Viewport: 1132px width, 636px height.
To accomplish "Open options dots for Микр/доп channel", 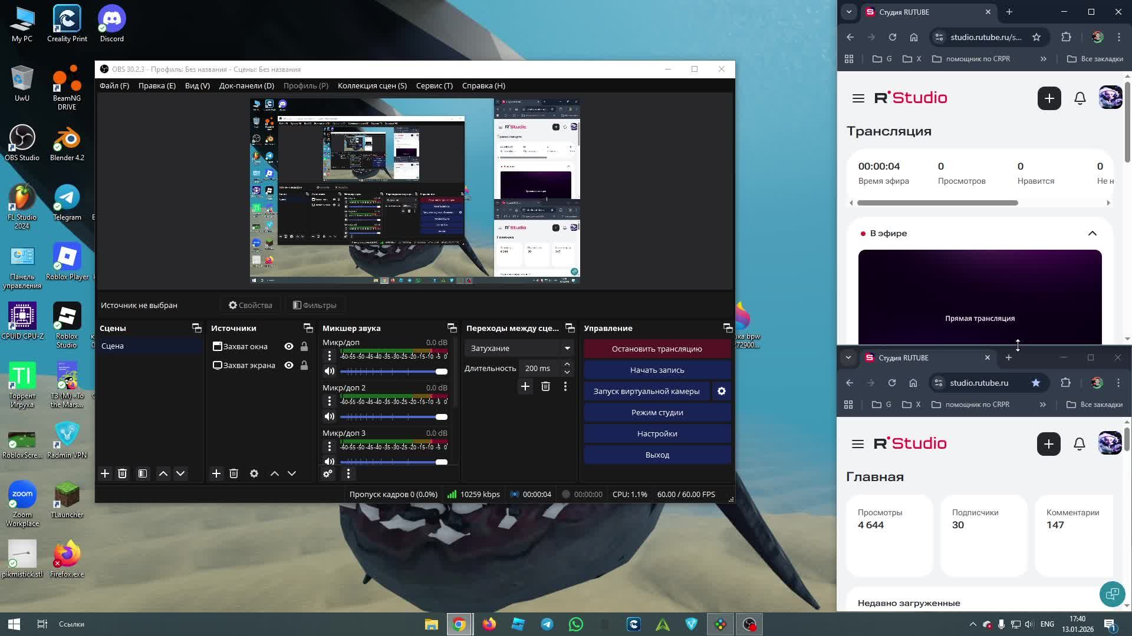I will pos(330,356).
